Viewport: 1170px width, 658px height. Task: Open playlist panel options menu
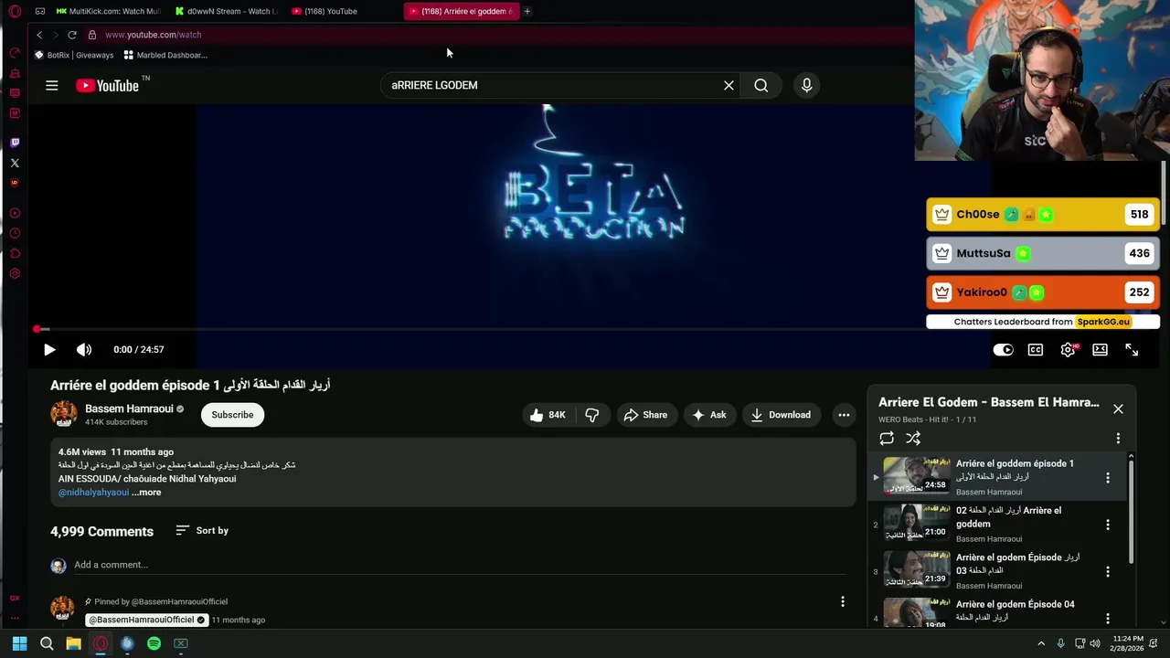(1118, 439)
